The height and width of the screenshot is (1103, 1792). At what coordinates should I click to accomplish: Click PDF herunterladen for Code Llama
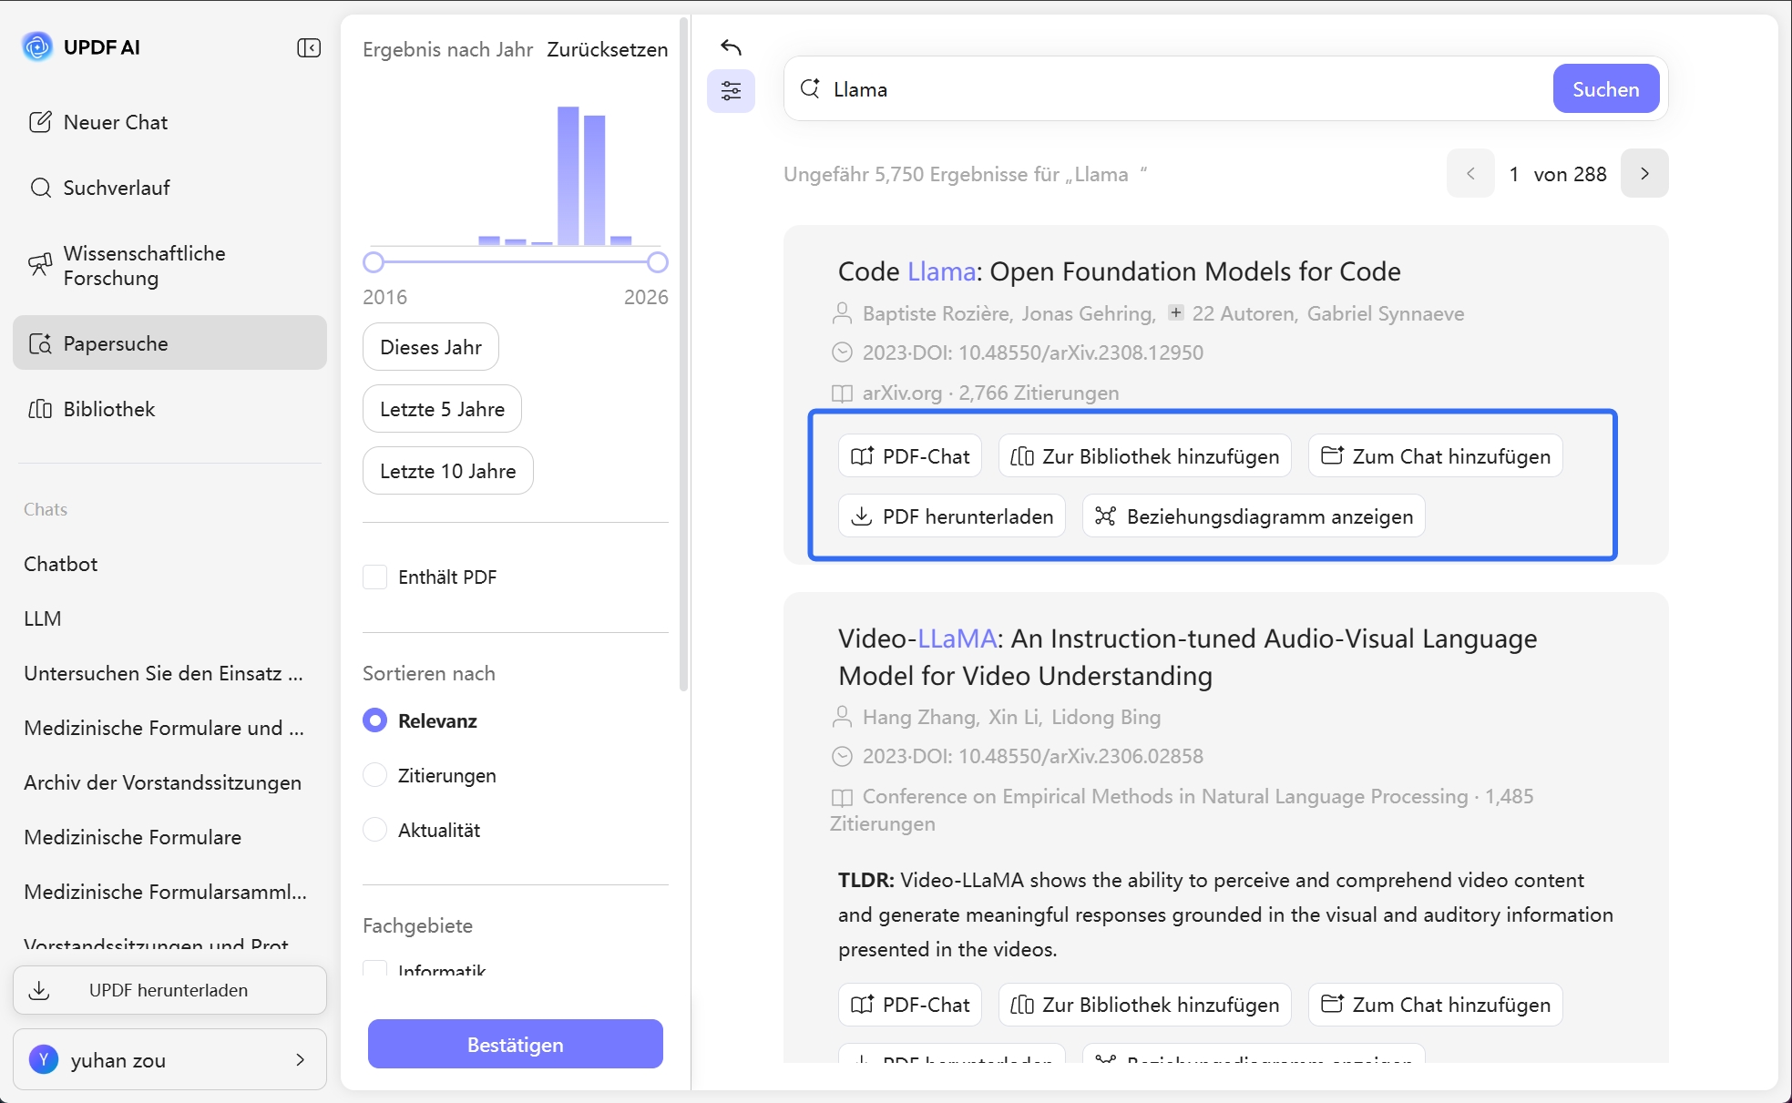pyautogui.click(x=952, y=516)
